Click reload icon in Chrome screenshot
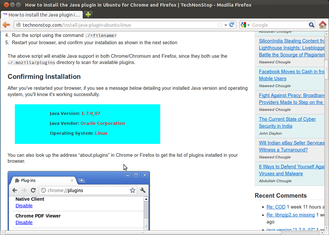Screen dimensions: 329x235 [x=33, y=190]
